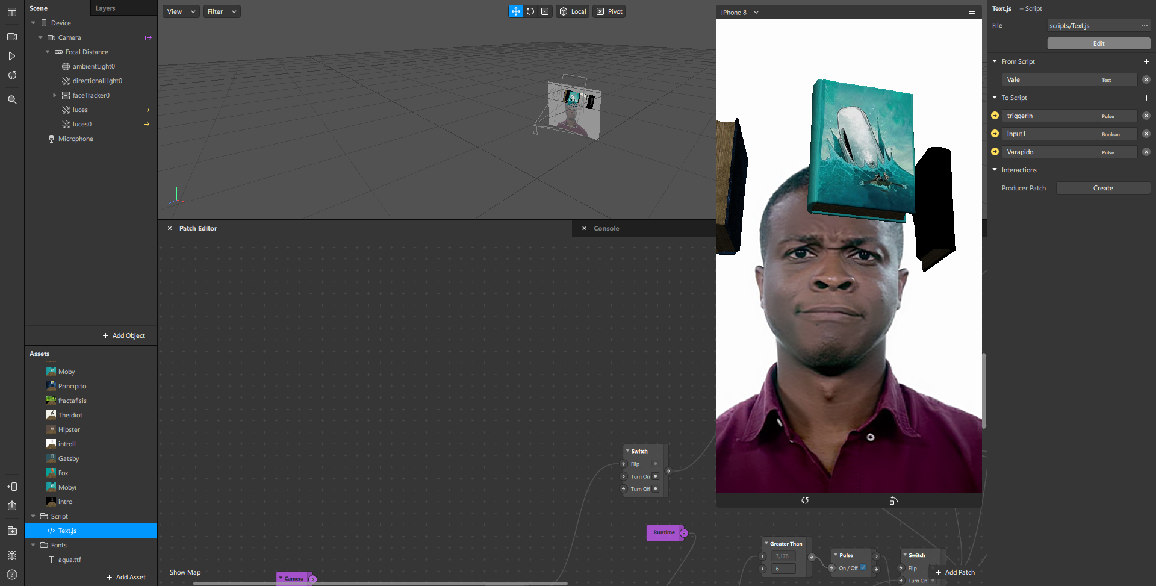Remove the triggerIn To Script variable
Viewport: 1156px width, 586px height.
pyautogui.click(x=1146, y=116)
